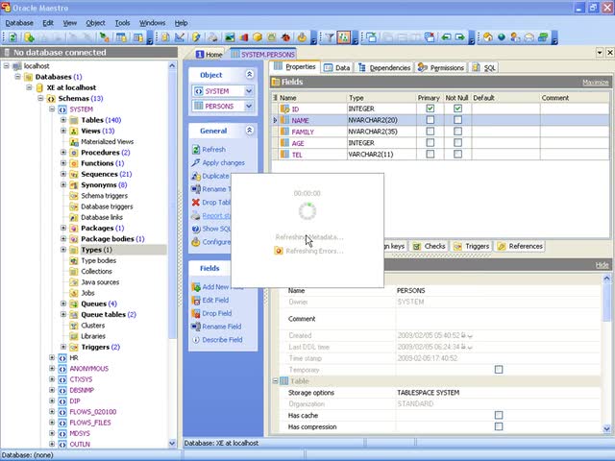Click the green refresh icon in the toolbar
The height and width of the screenshot is (461, 615).
coord(12,37)
